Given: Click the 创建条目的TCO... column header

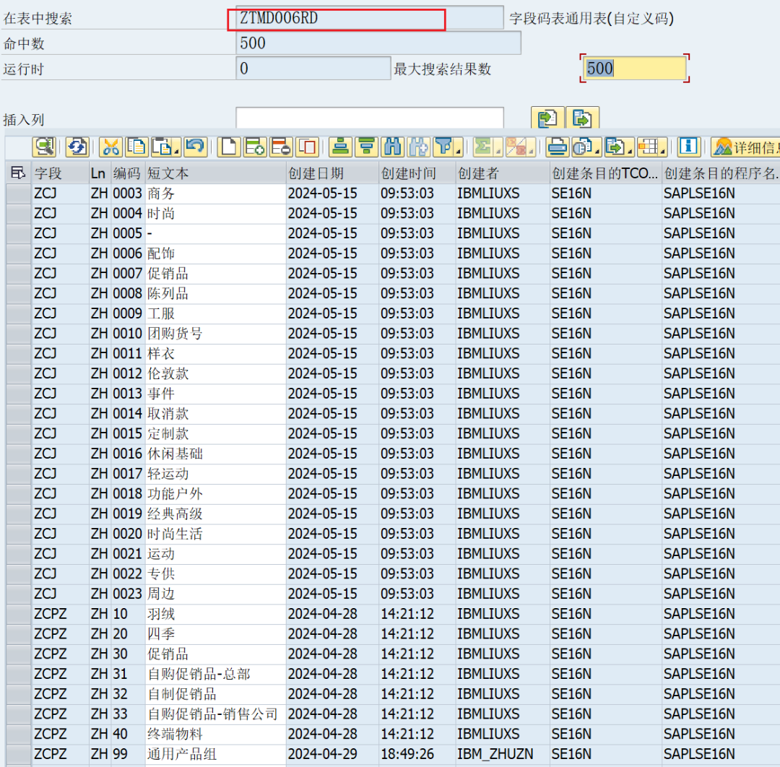Looking at the screenshot, I should 605,173.
